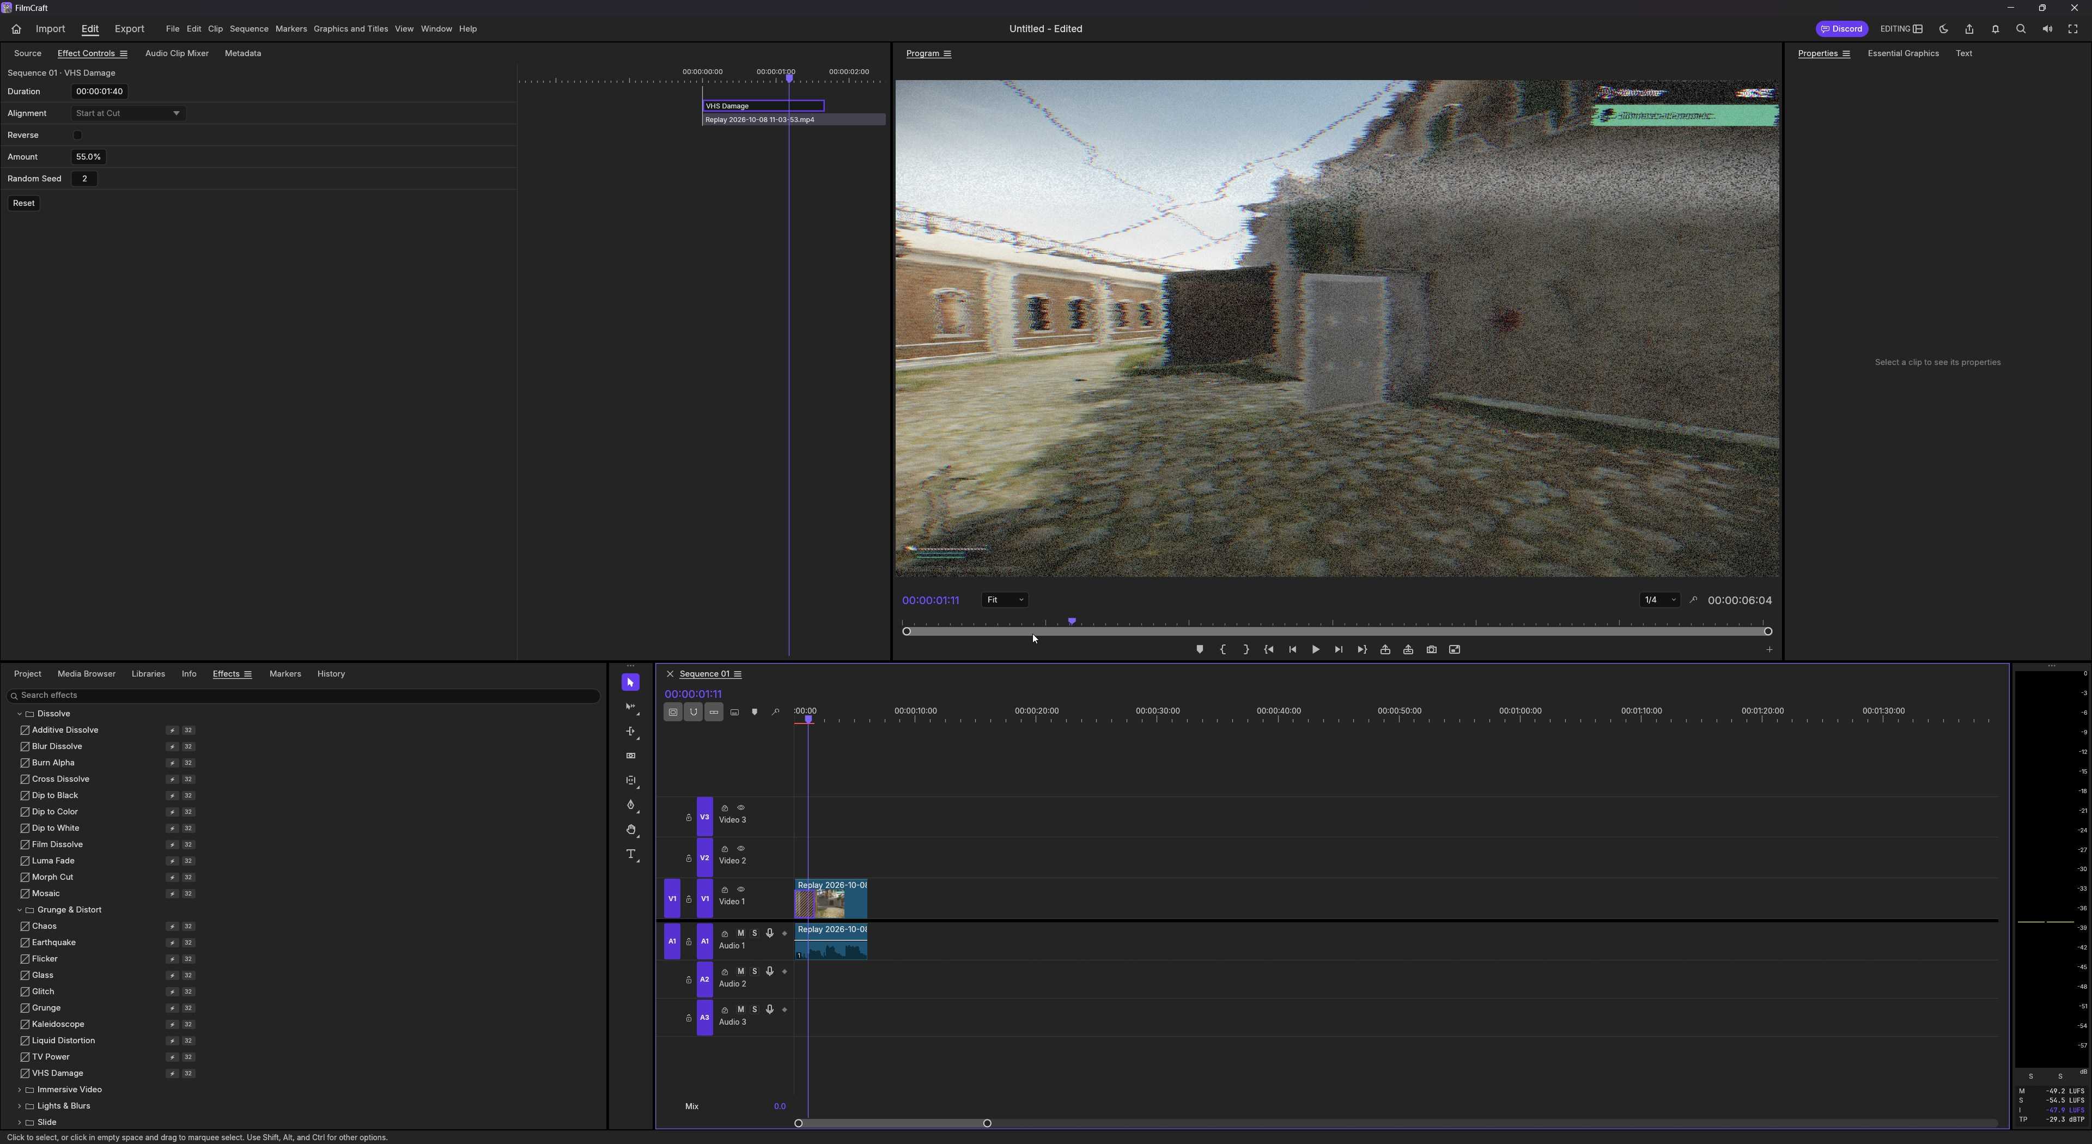The height and width of the screenshot is (1144, 2092).
Task: Click the Discord button
Action: [1841, 29]
